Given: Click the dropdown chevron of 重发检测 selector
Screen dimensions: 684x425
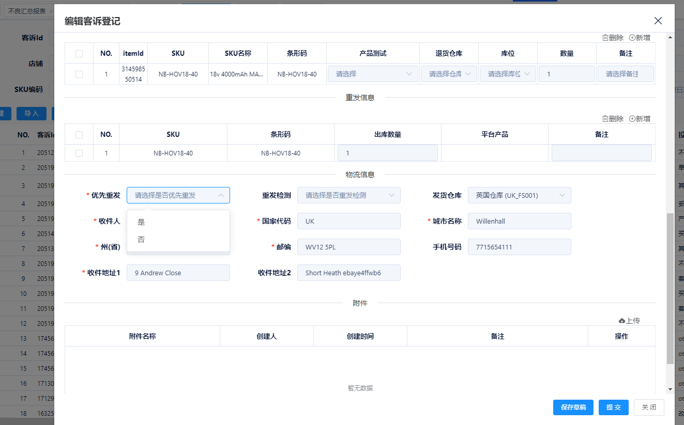Looking at the screenshot, I should click(392, 195).
